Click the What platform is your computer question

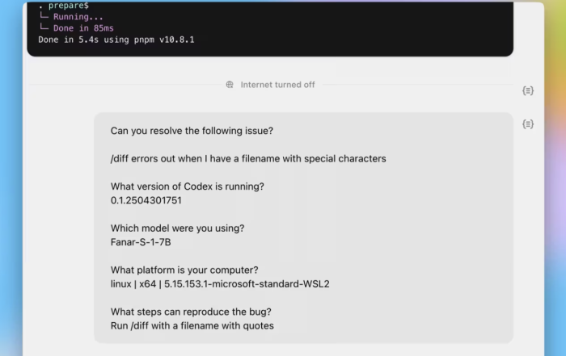point(184,270)
